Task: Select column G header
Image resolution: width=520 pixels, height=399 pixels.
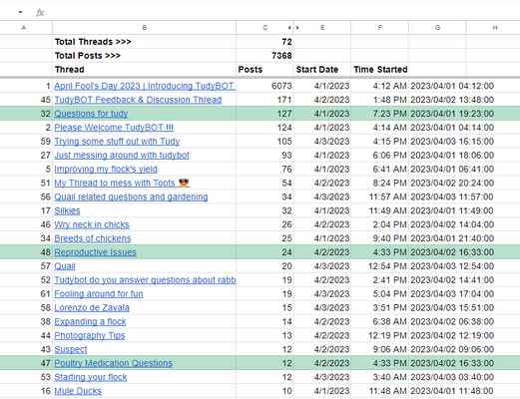Action: [x=437, y=28]
